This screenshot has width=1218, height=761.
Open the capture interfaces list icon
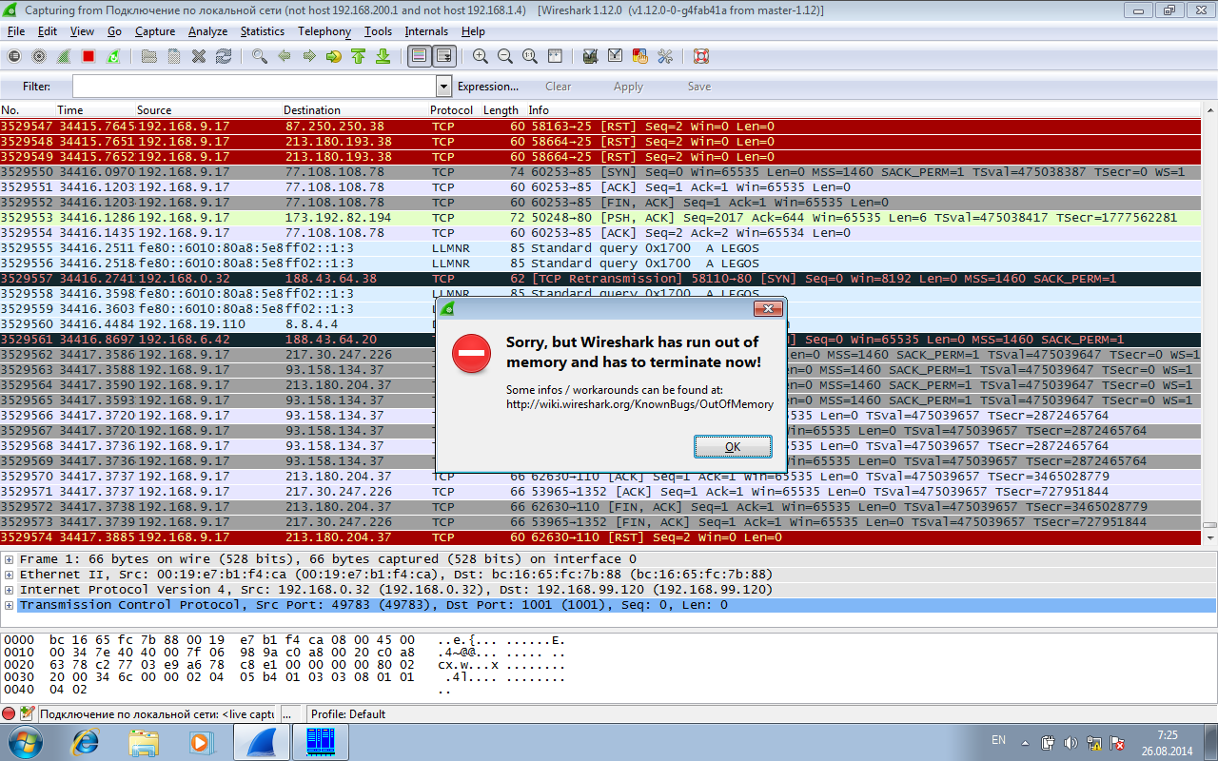coord(14,56)
